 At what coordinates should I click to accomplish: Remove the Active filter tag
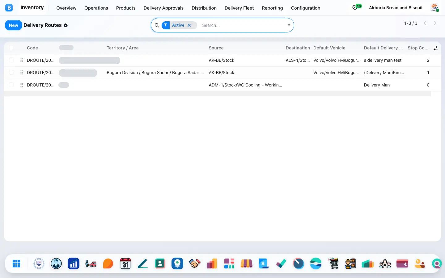(189, 25)
